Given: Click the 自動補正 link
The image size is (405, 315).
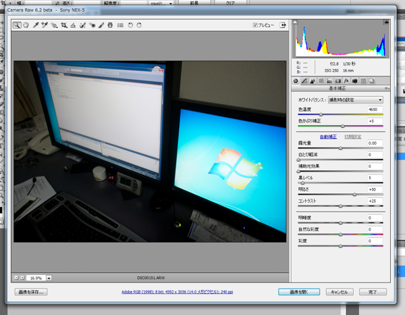Looking at the screenshot, I should (x=328, y=137).
